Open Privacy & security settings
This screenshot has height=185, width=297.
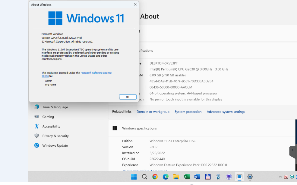coord(55,136)
